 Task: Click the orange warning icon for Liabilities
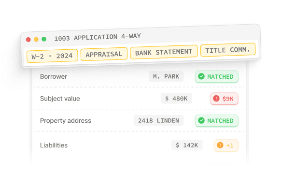220,145
